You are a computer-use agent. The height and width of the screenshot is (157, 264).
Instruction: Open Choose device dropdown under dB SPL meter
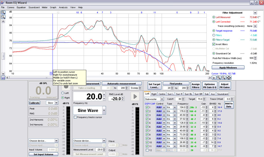coord(56,141)
